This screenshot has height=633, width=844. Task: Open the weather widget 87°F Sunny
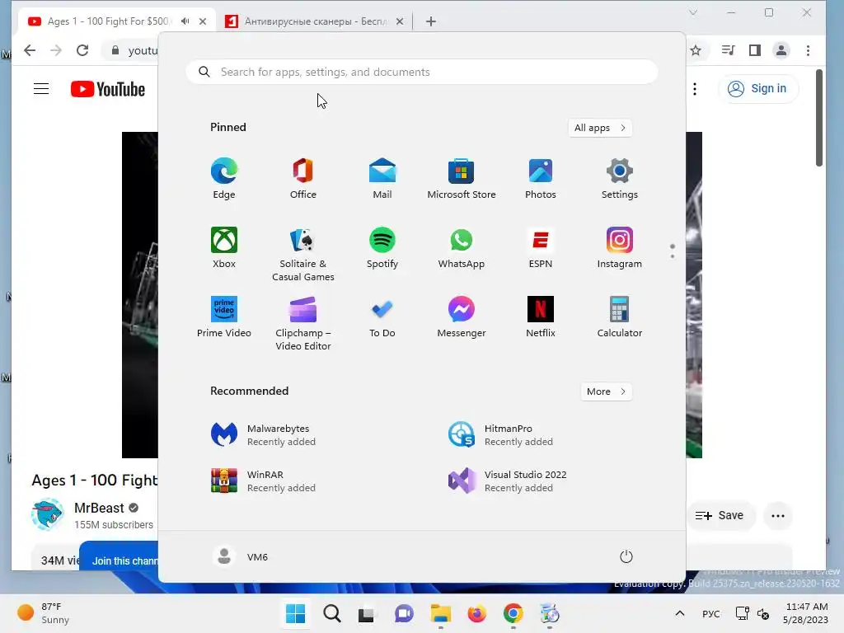click(x=45, y=613)
